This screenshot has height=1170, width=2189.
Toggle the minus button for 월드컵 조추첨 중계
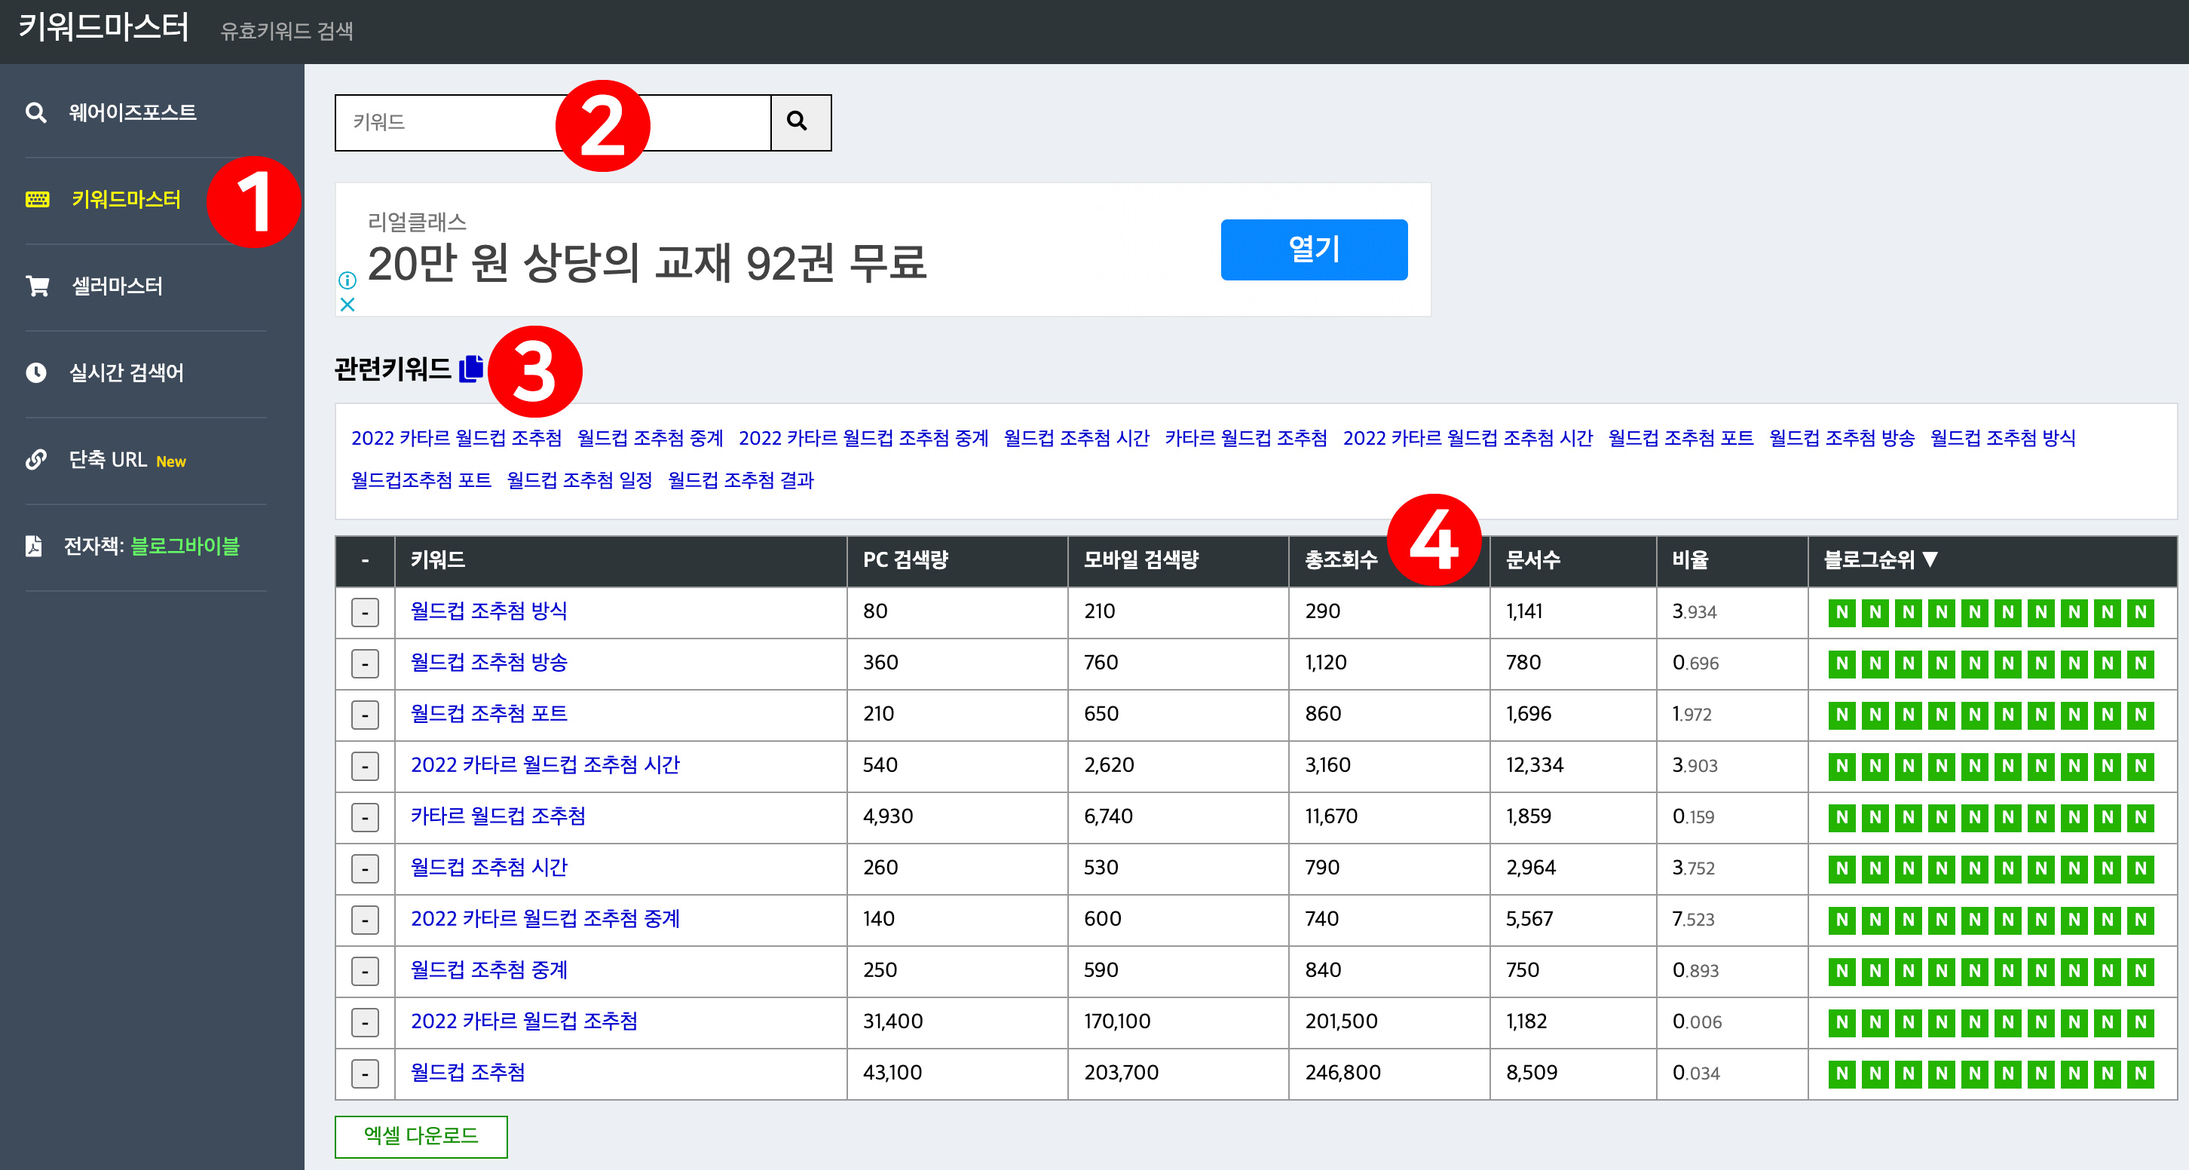point(366,970)
